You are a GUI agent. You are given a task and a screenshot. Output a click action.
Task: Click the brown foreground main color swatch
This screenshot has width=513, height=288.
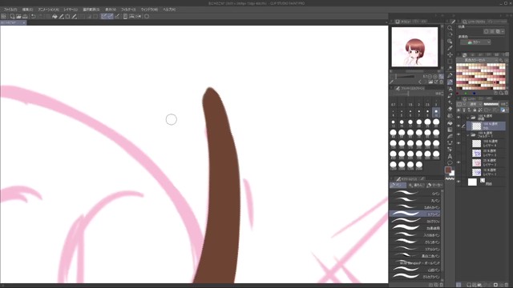(x=448, y=170)
